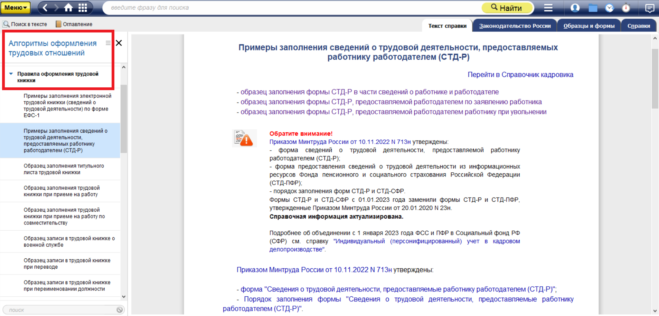Screen dimensions: 659x316
Task: Click document scrollbar up arrow
Action: point(655,38)
